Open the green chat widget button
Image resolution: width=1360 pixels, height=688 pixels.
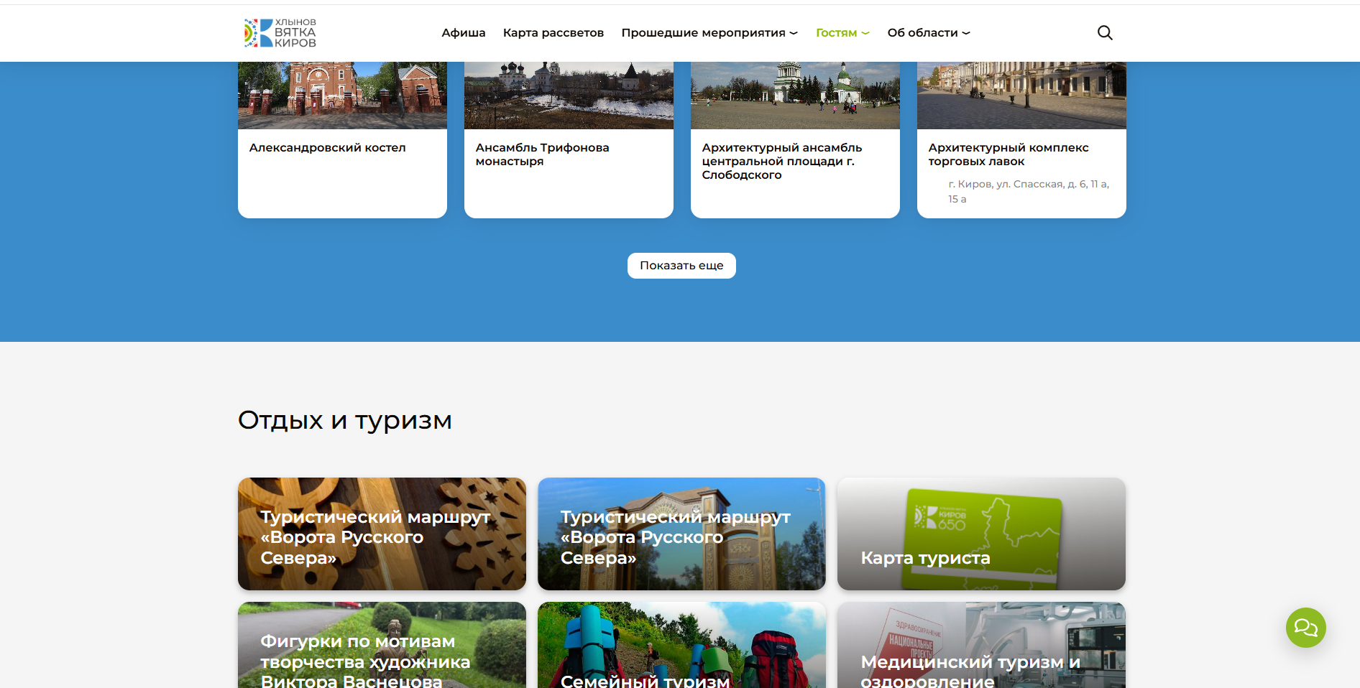pos(1305,628)
